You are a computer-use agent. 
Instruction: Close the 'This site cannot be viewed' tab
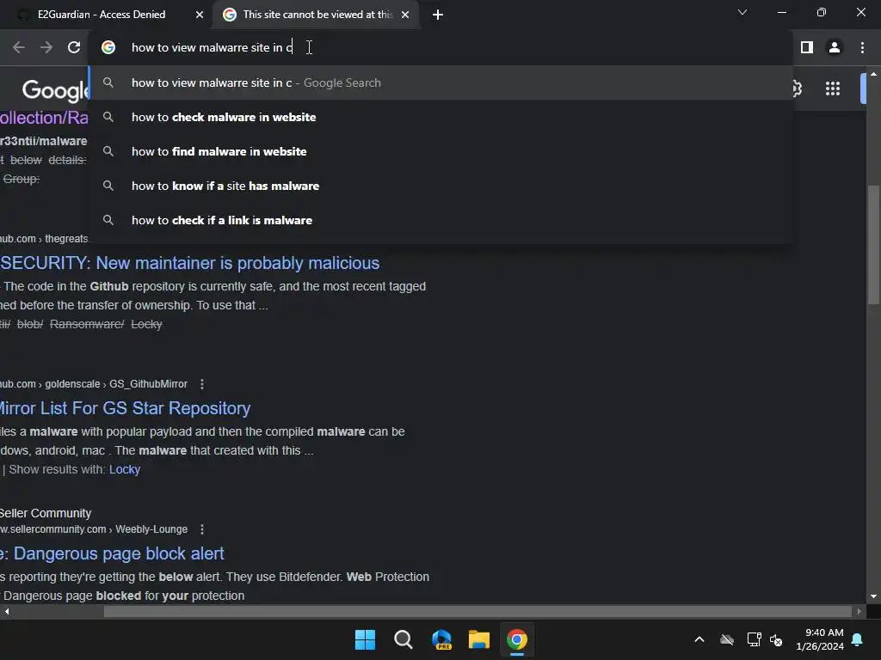coord(405,15)
